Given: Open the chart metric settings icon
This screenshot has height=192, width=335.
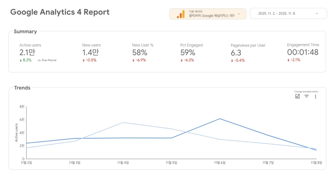Looking at the screenshot, I should click(x=298, y=97).
